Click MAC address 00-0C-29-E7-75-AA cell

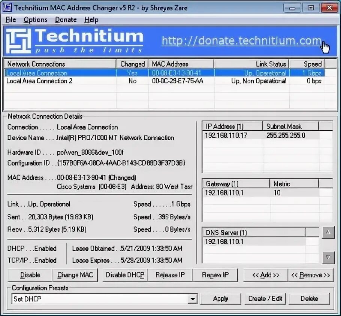click(178, 81)
